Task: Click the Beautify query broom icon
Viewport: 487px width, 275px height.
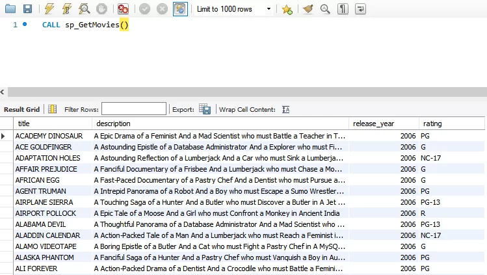Action: click(x=307, y=9)
